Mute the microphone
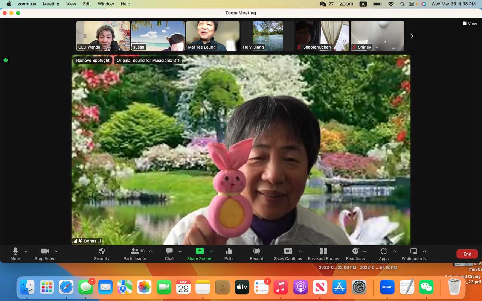 pos(15,251)
